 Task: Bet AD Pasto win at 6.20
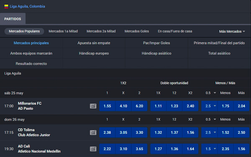coord(139,106)
